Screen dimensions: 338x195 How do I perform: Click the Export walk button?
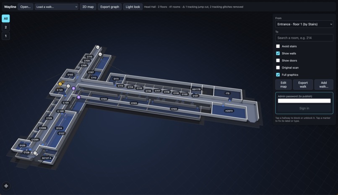point(303,85)
